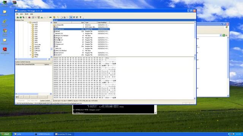Click hex viewer vertical scrollbar down arrow
This screenshot has width=243, height=136.
195,98
